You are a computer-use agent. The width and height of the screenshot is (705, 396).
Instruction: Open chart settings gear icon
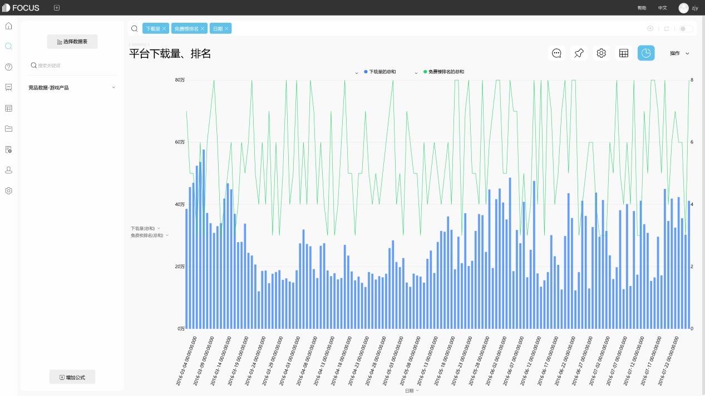point(601,53)
